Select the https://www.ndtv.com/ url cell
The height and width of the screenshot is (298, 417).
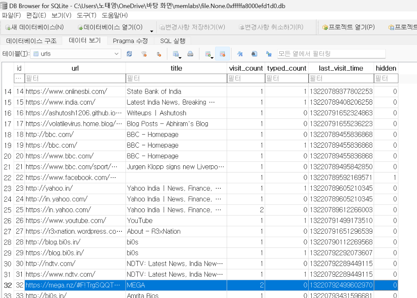pyautogui.click(x=75, y=274)
